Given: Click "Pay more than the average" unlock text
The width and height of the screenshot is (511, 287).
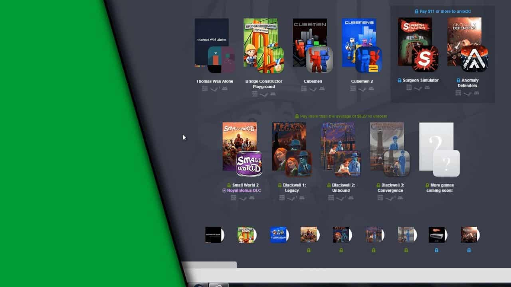Looking at the screenshot, I should tap(344, 116).
